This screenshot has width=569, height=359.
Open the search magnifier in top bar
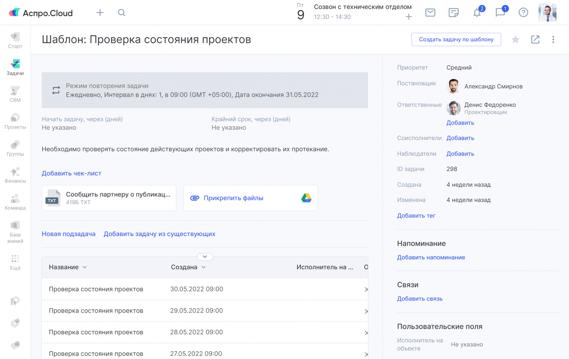tap(121, 13)
